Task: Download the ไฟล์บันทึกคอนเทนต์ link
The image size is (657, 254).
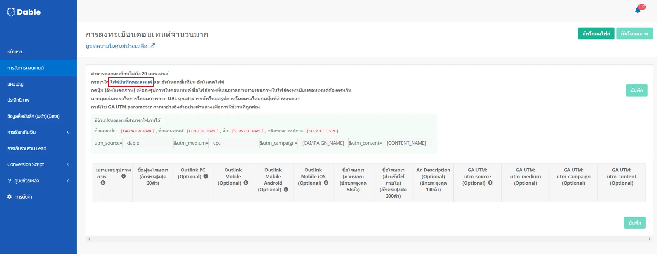Action: pos(131,82)
